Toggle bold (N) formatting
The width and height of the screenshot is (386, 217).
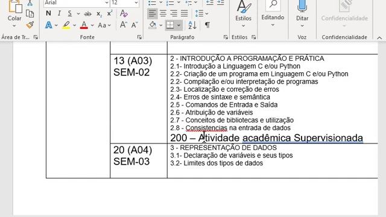pyautogui.click(x=48, y=13)
